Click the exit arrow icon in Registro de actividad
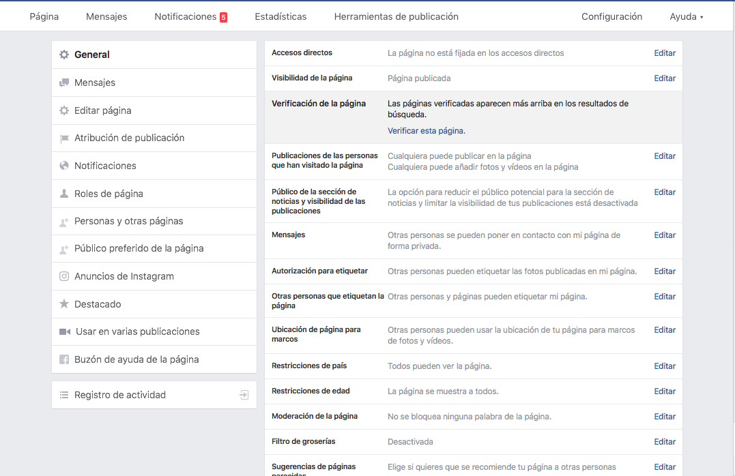 244,395
